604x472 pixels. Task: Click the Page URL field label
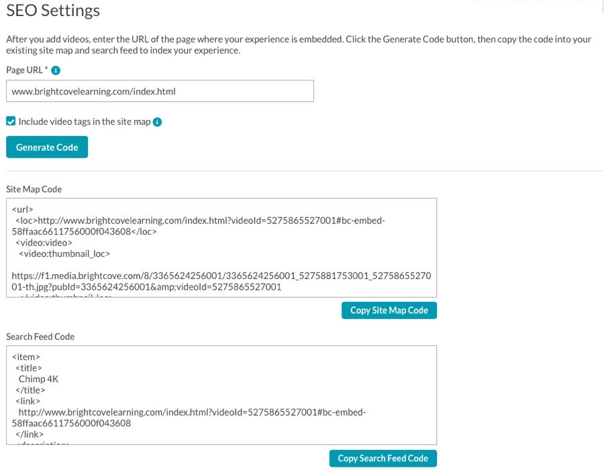(25, 70)
